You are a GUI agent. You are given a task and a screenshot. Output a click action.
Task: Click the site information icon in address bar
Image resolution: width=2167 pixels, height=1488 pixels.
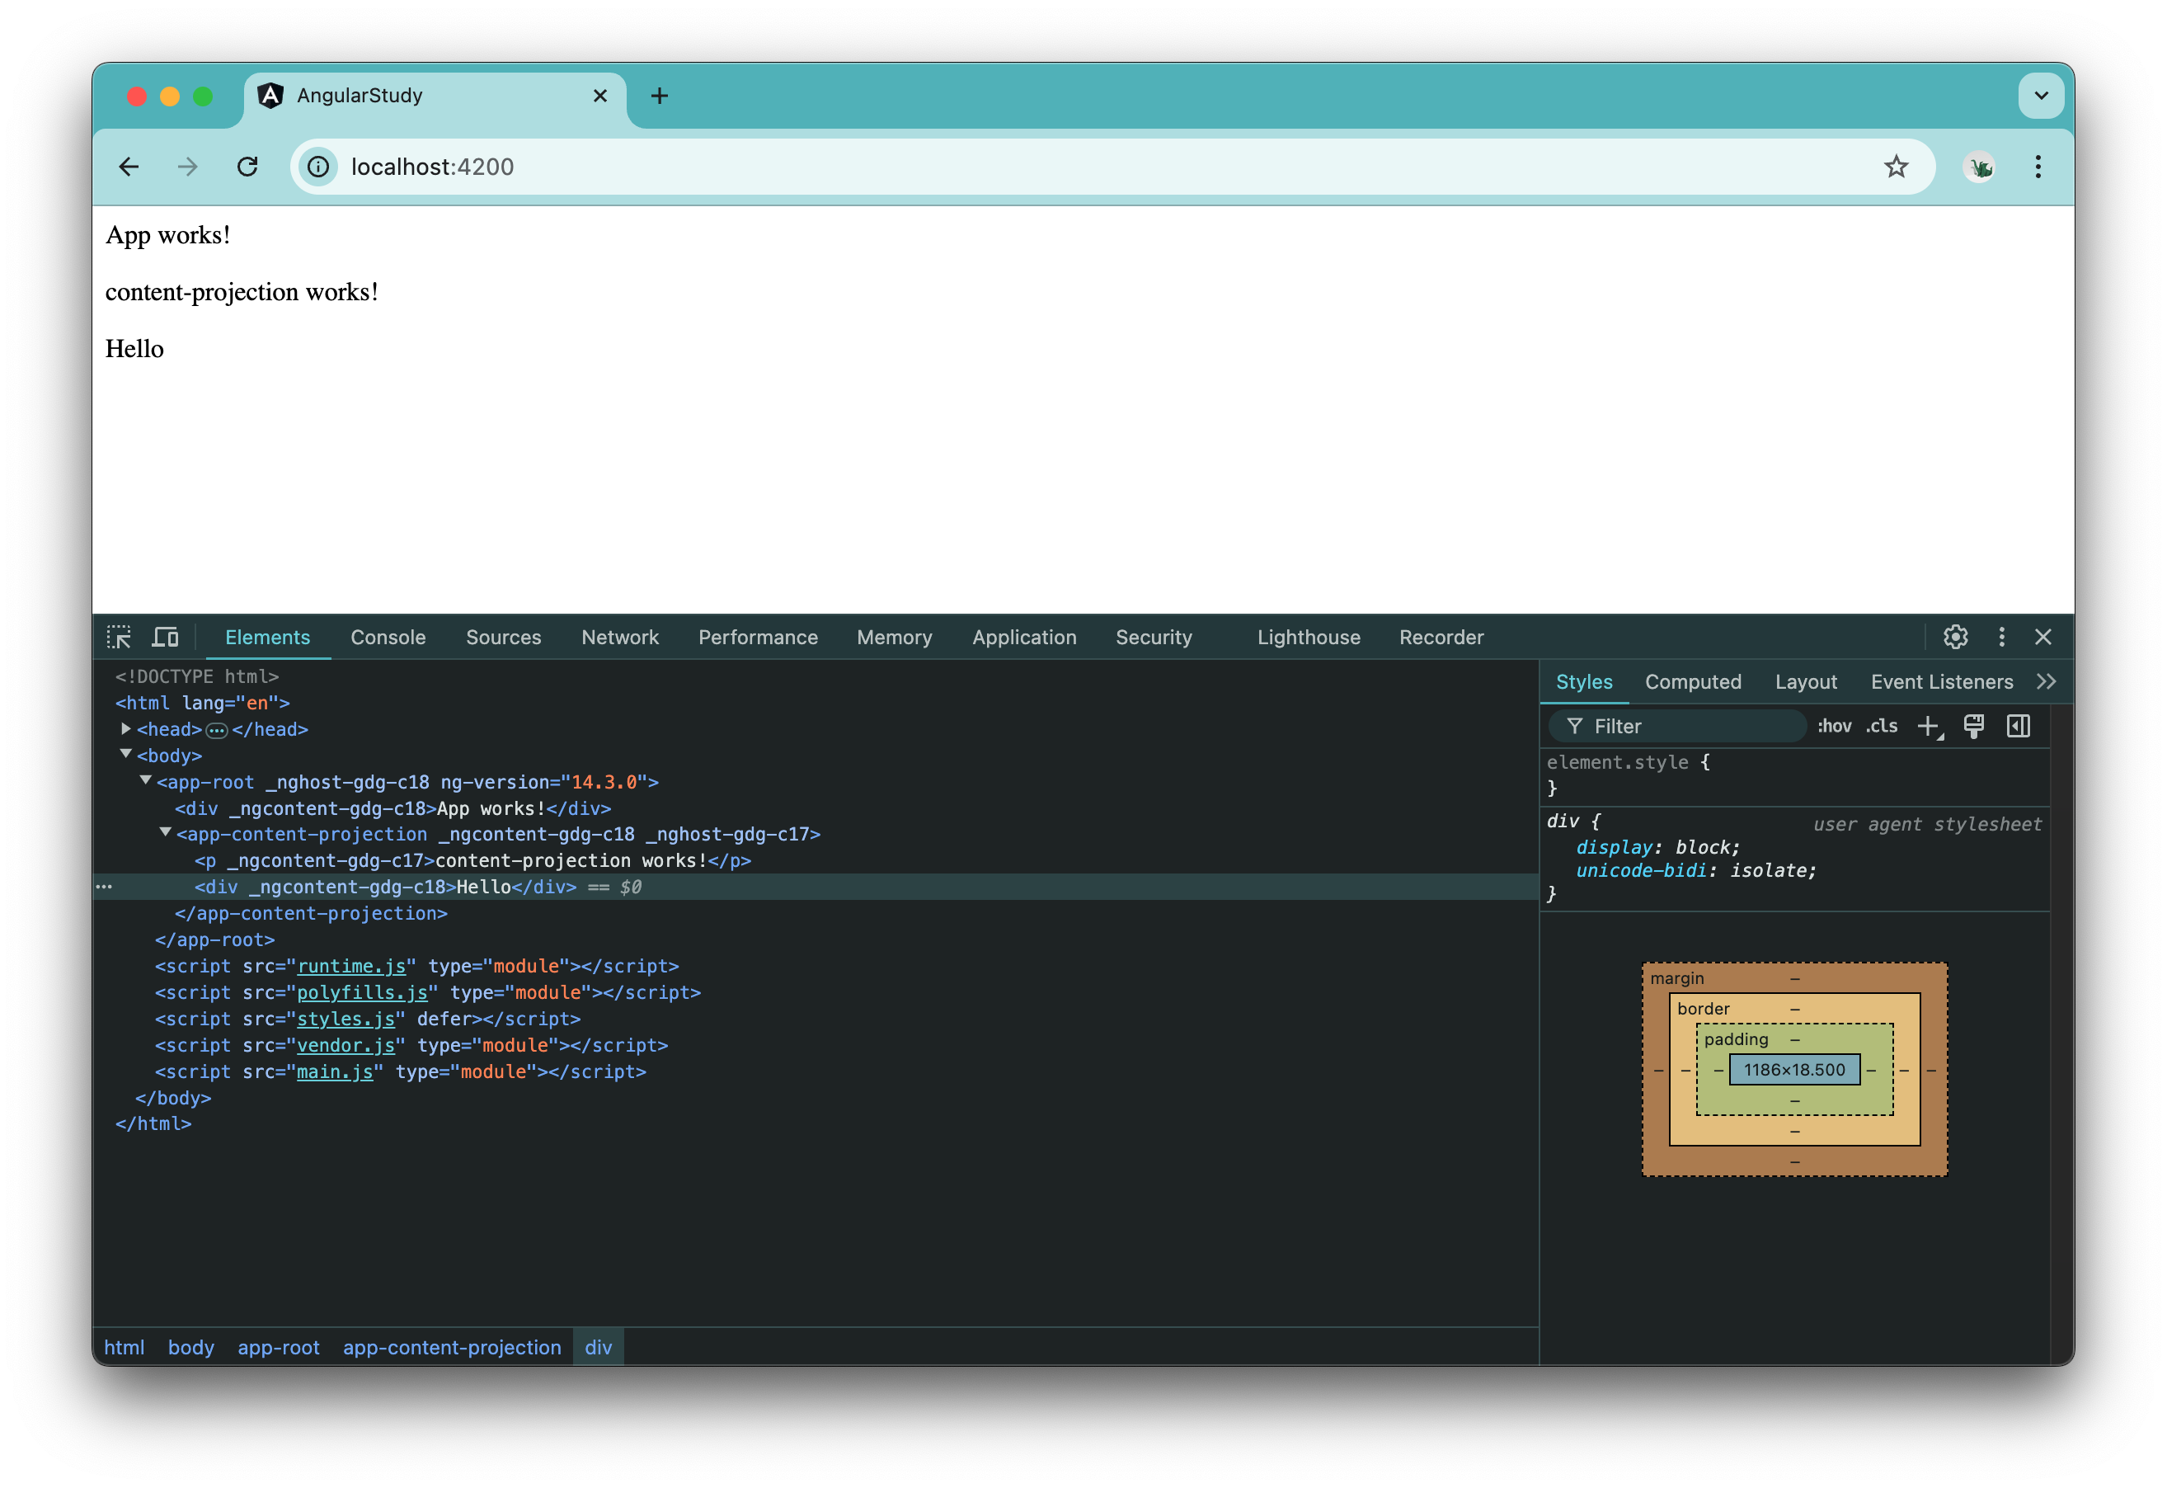(x=318, y=166)
